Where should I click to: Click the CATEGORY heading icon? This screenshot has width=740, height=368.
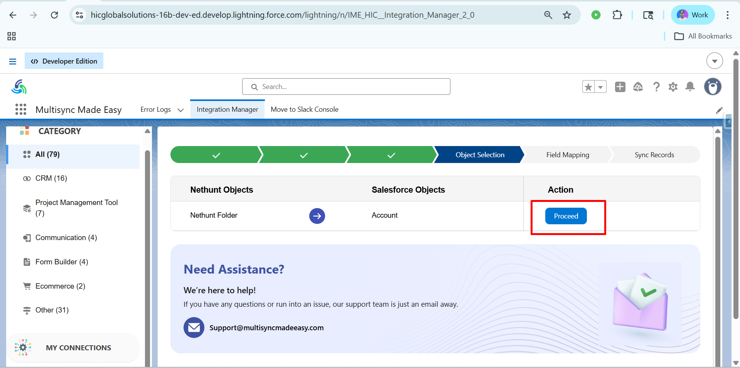click(x=25, y=131)
